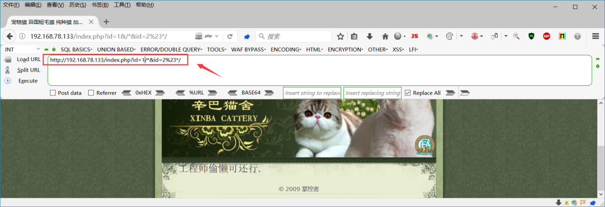Viewport: 605px width, 207px height.
Task: Expand the ERROR/DOUBLE QUERY menu
Action: pyautogui.click(x=171, y=49)
